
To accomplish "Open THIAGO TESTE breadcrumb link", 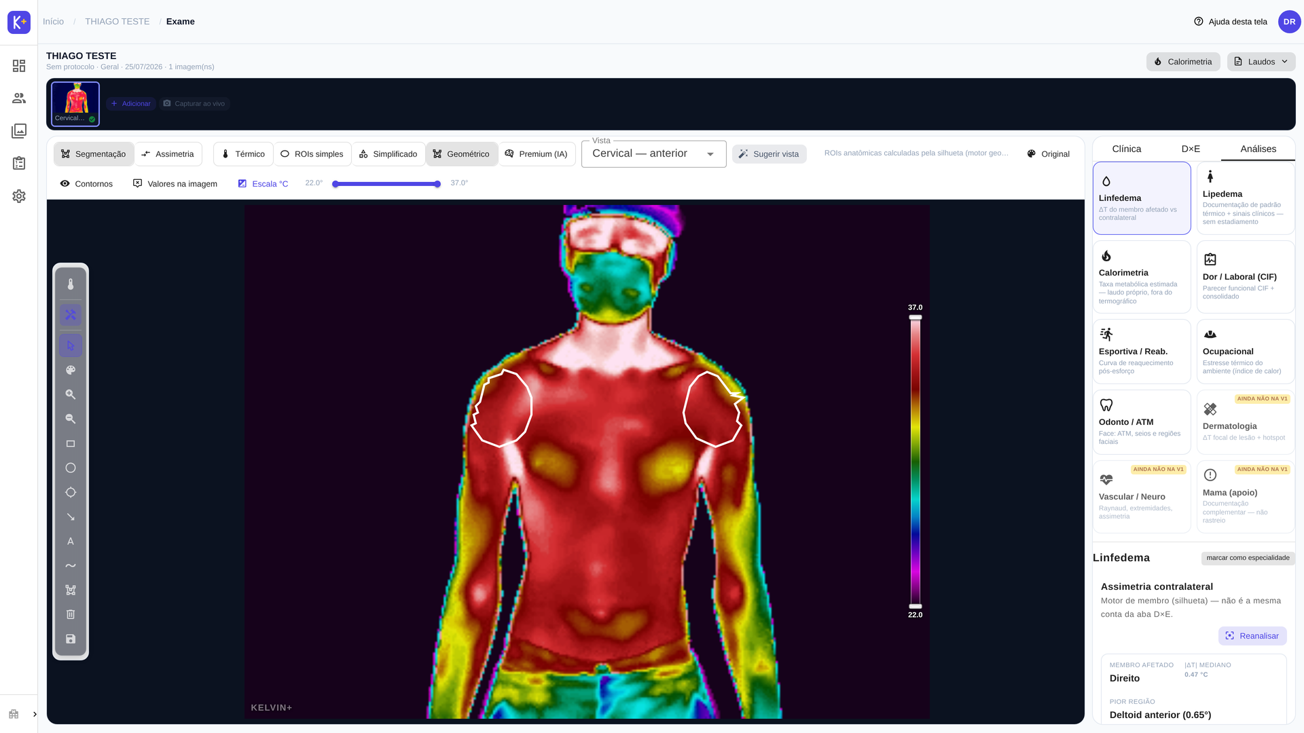I will coord(117,22).
